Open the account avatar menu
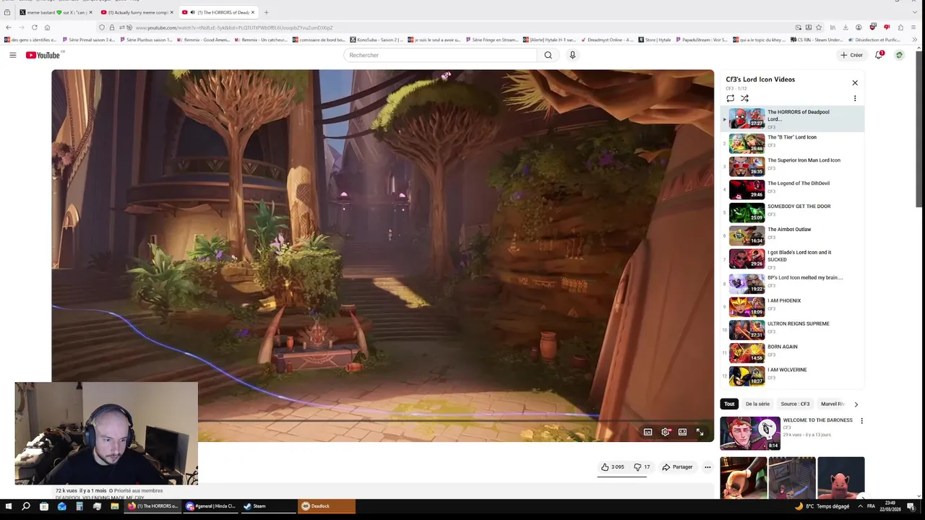The width and height of the screenshot is (925, 520). (x=899, y=55)
